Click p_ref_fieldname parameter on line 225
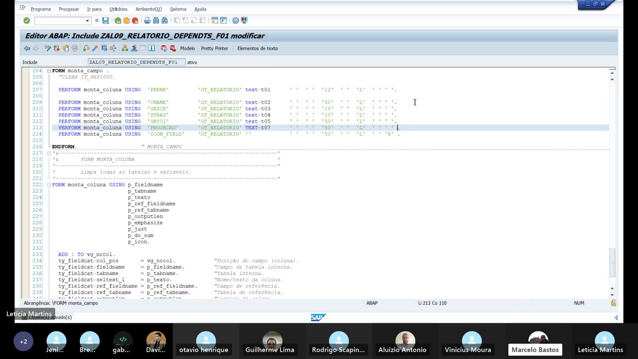 click(152, 203)
